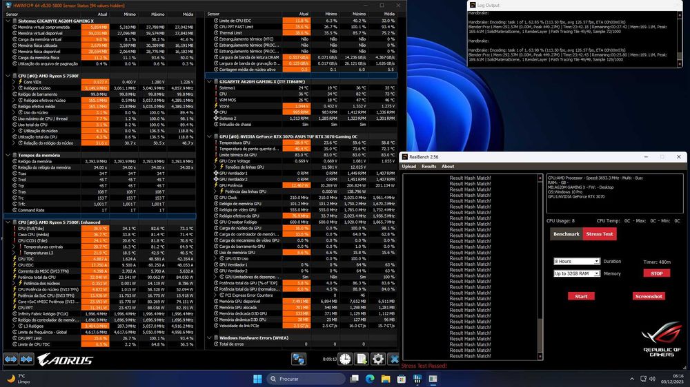Viewport: 690px width, 387px height.
Task: Open HWiNFO sensor settings gear
Action: [x=377, y=359]
